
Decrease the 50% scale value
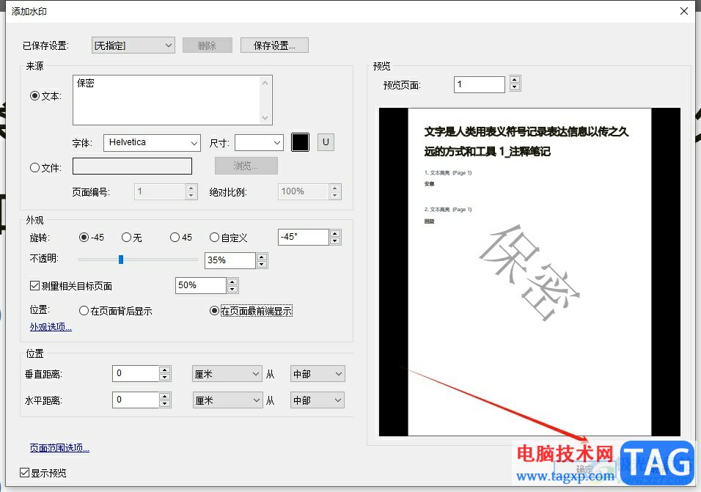point(232,289)
